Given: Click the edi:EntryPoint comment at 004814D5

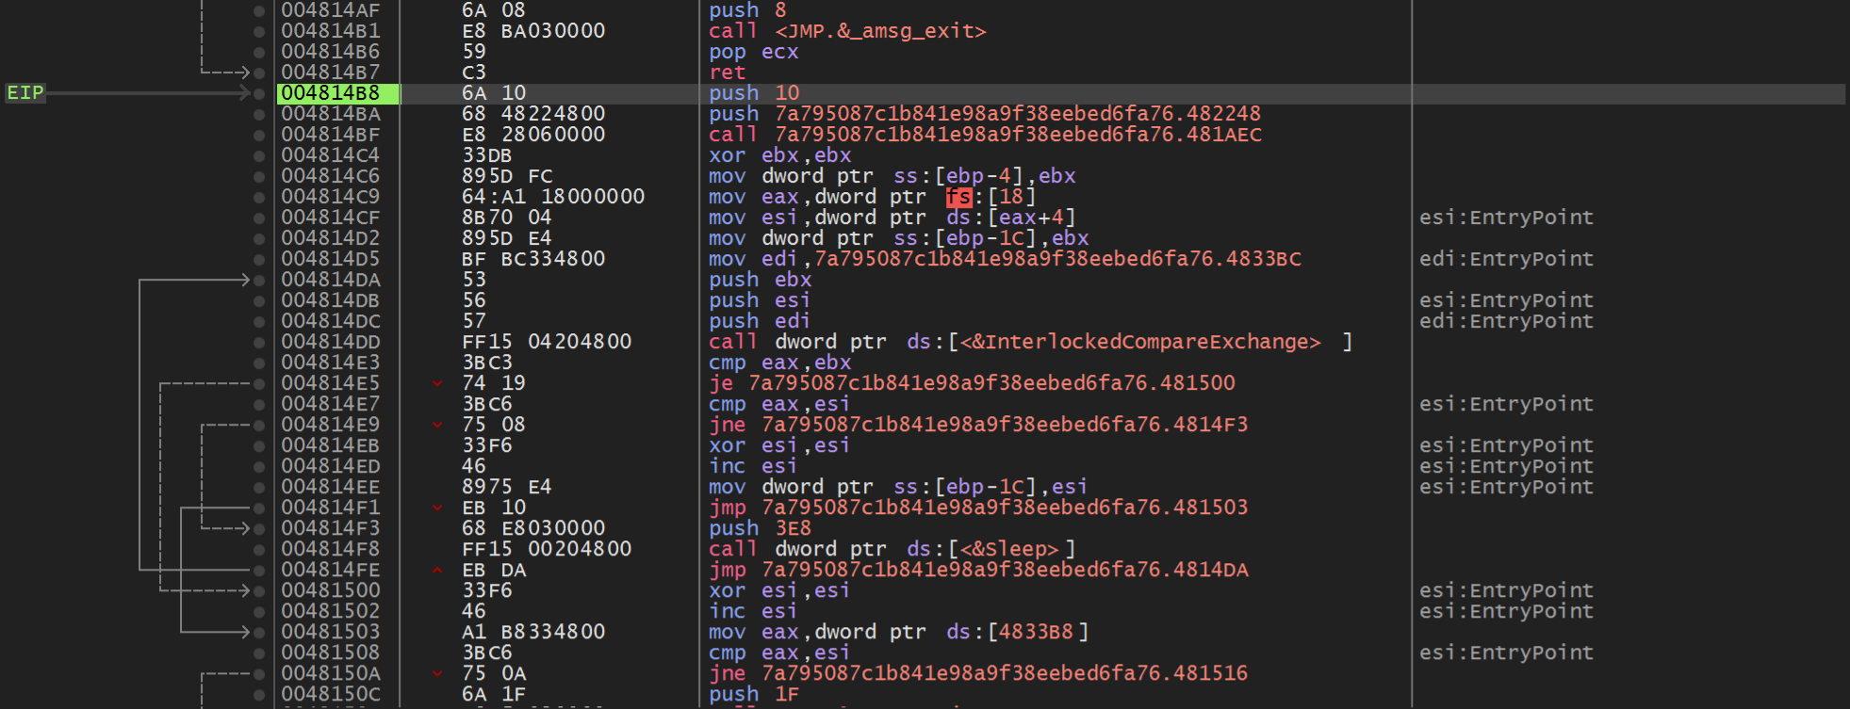Looking at the screenshot, I should tap(1505, 259).
